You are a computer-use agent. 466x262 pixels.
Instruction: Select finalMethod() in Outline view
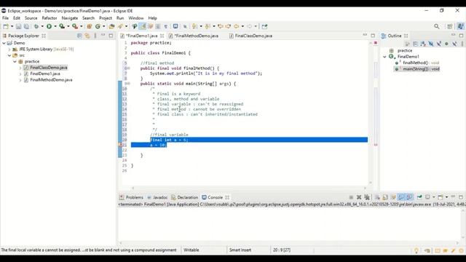click(417, 63)
